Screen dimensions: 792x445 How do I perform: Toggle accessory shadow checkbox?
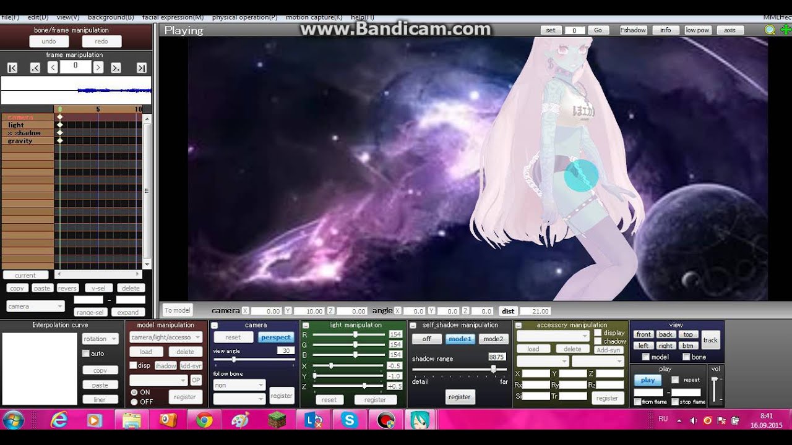click(598, 341)
